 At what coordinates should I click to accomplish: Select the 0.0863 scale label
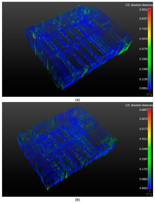143,179
